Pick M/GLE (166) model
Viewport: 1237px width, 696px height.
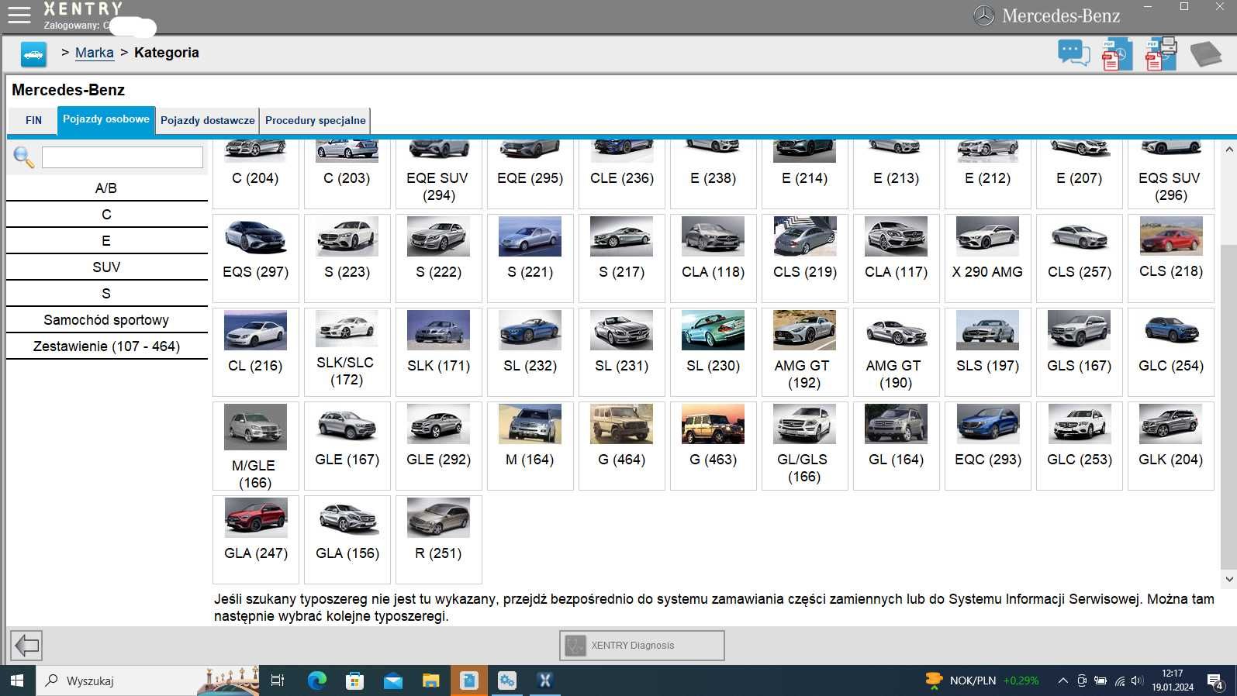click(x=256, y=446)
